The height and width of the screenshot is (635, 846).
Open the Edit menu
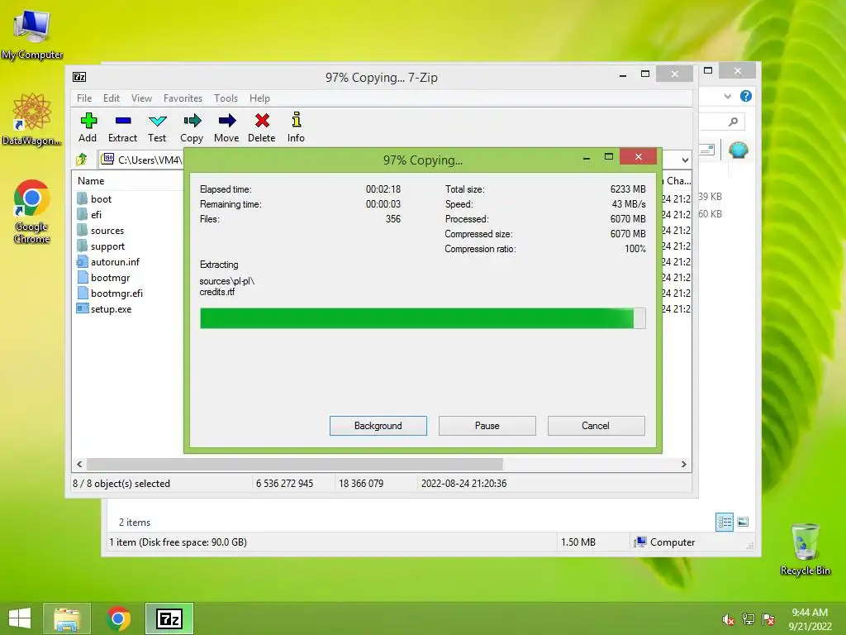112,98
